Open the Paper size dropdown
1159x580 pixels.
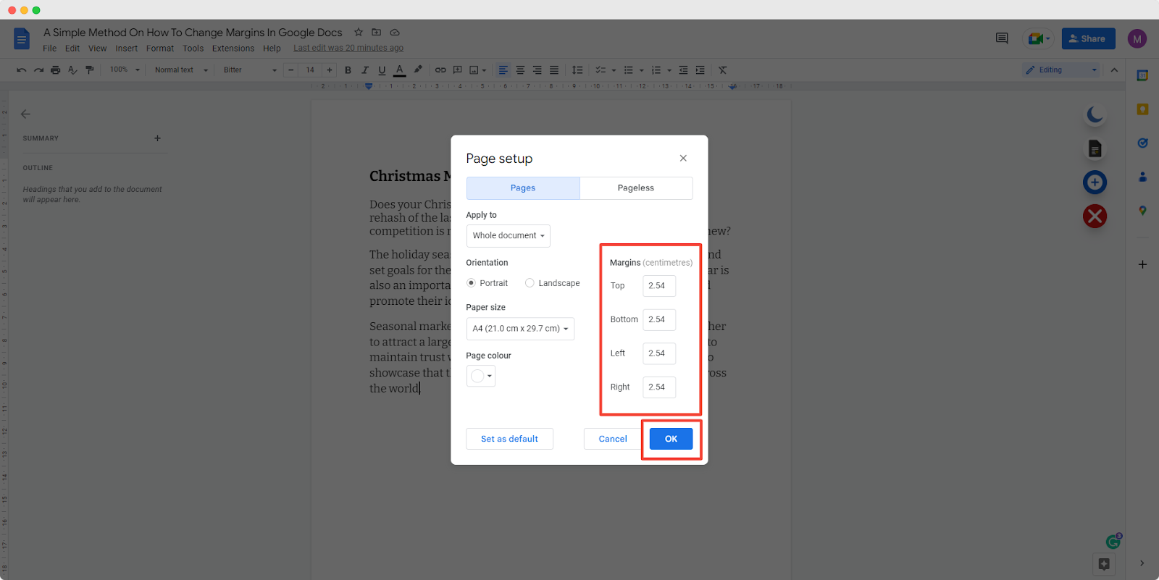click(x=520, y=329)
